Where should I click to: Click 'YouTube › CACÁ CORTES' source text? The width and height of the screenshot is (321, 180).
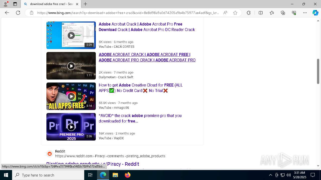coord(117,47)
